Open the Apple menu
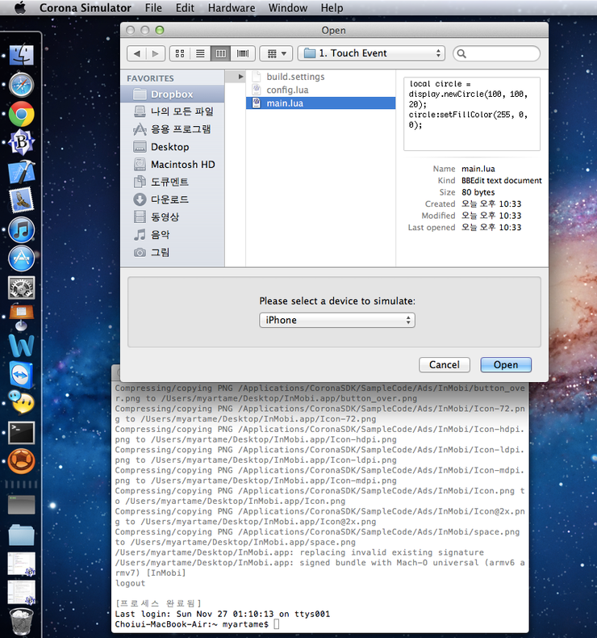Screen dimensions: 597x638 19,8
